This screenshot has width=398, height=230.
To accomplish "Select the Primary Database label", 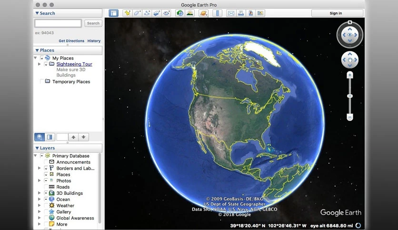I will 71,156.
